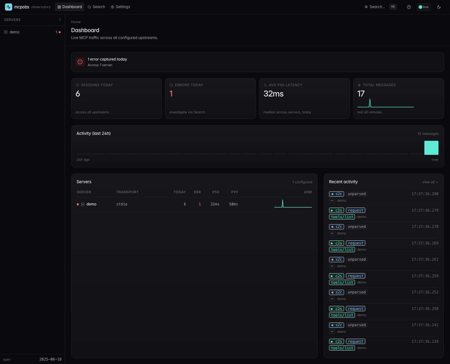This screenshot has width=450, height=364.
Task: Click view all in Recent activity
Action: (430, 182)
